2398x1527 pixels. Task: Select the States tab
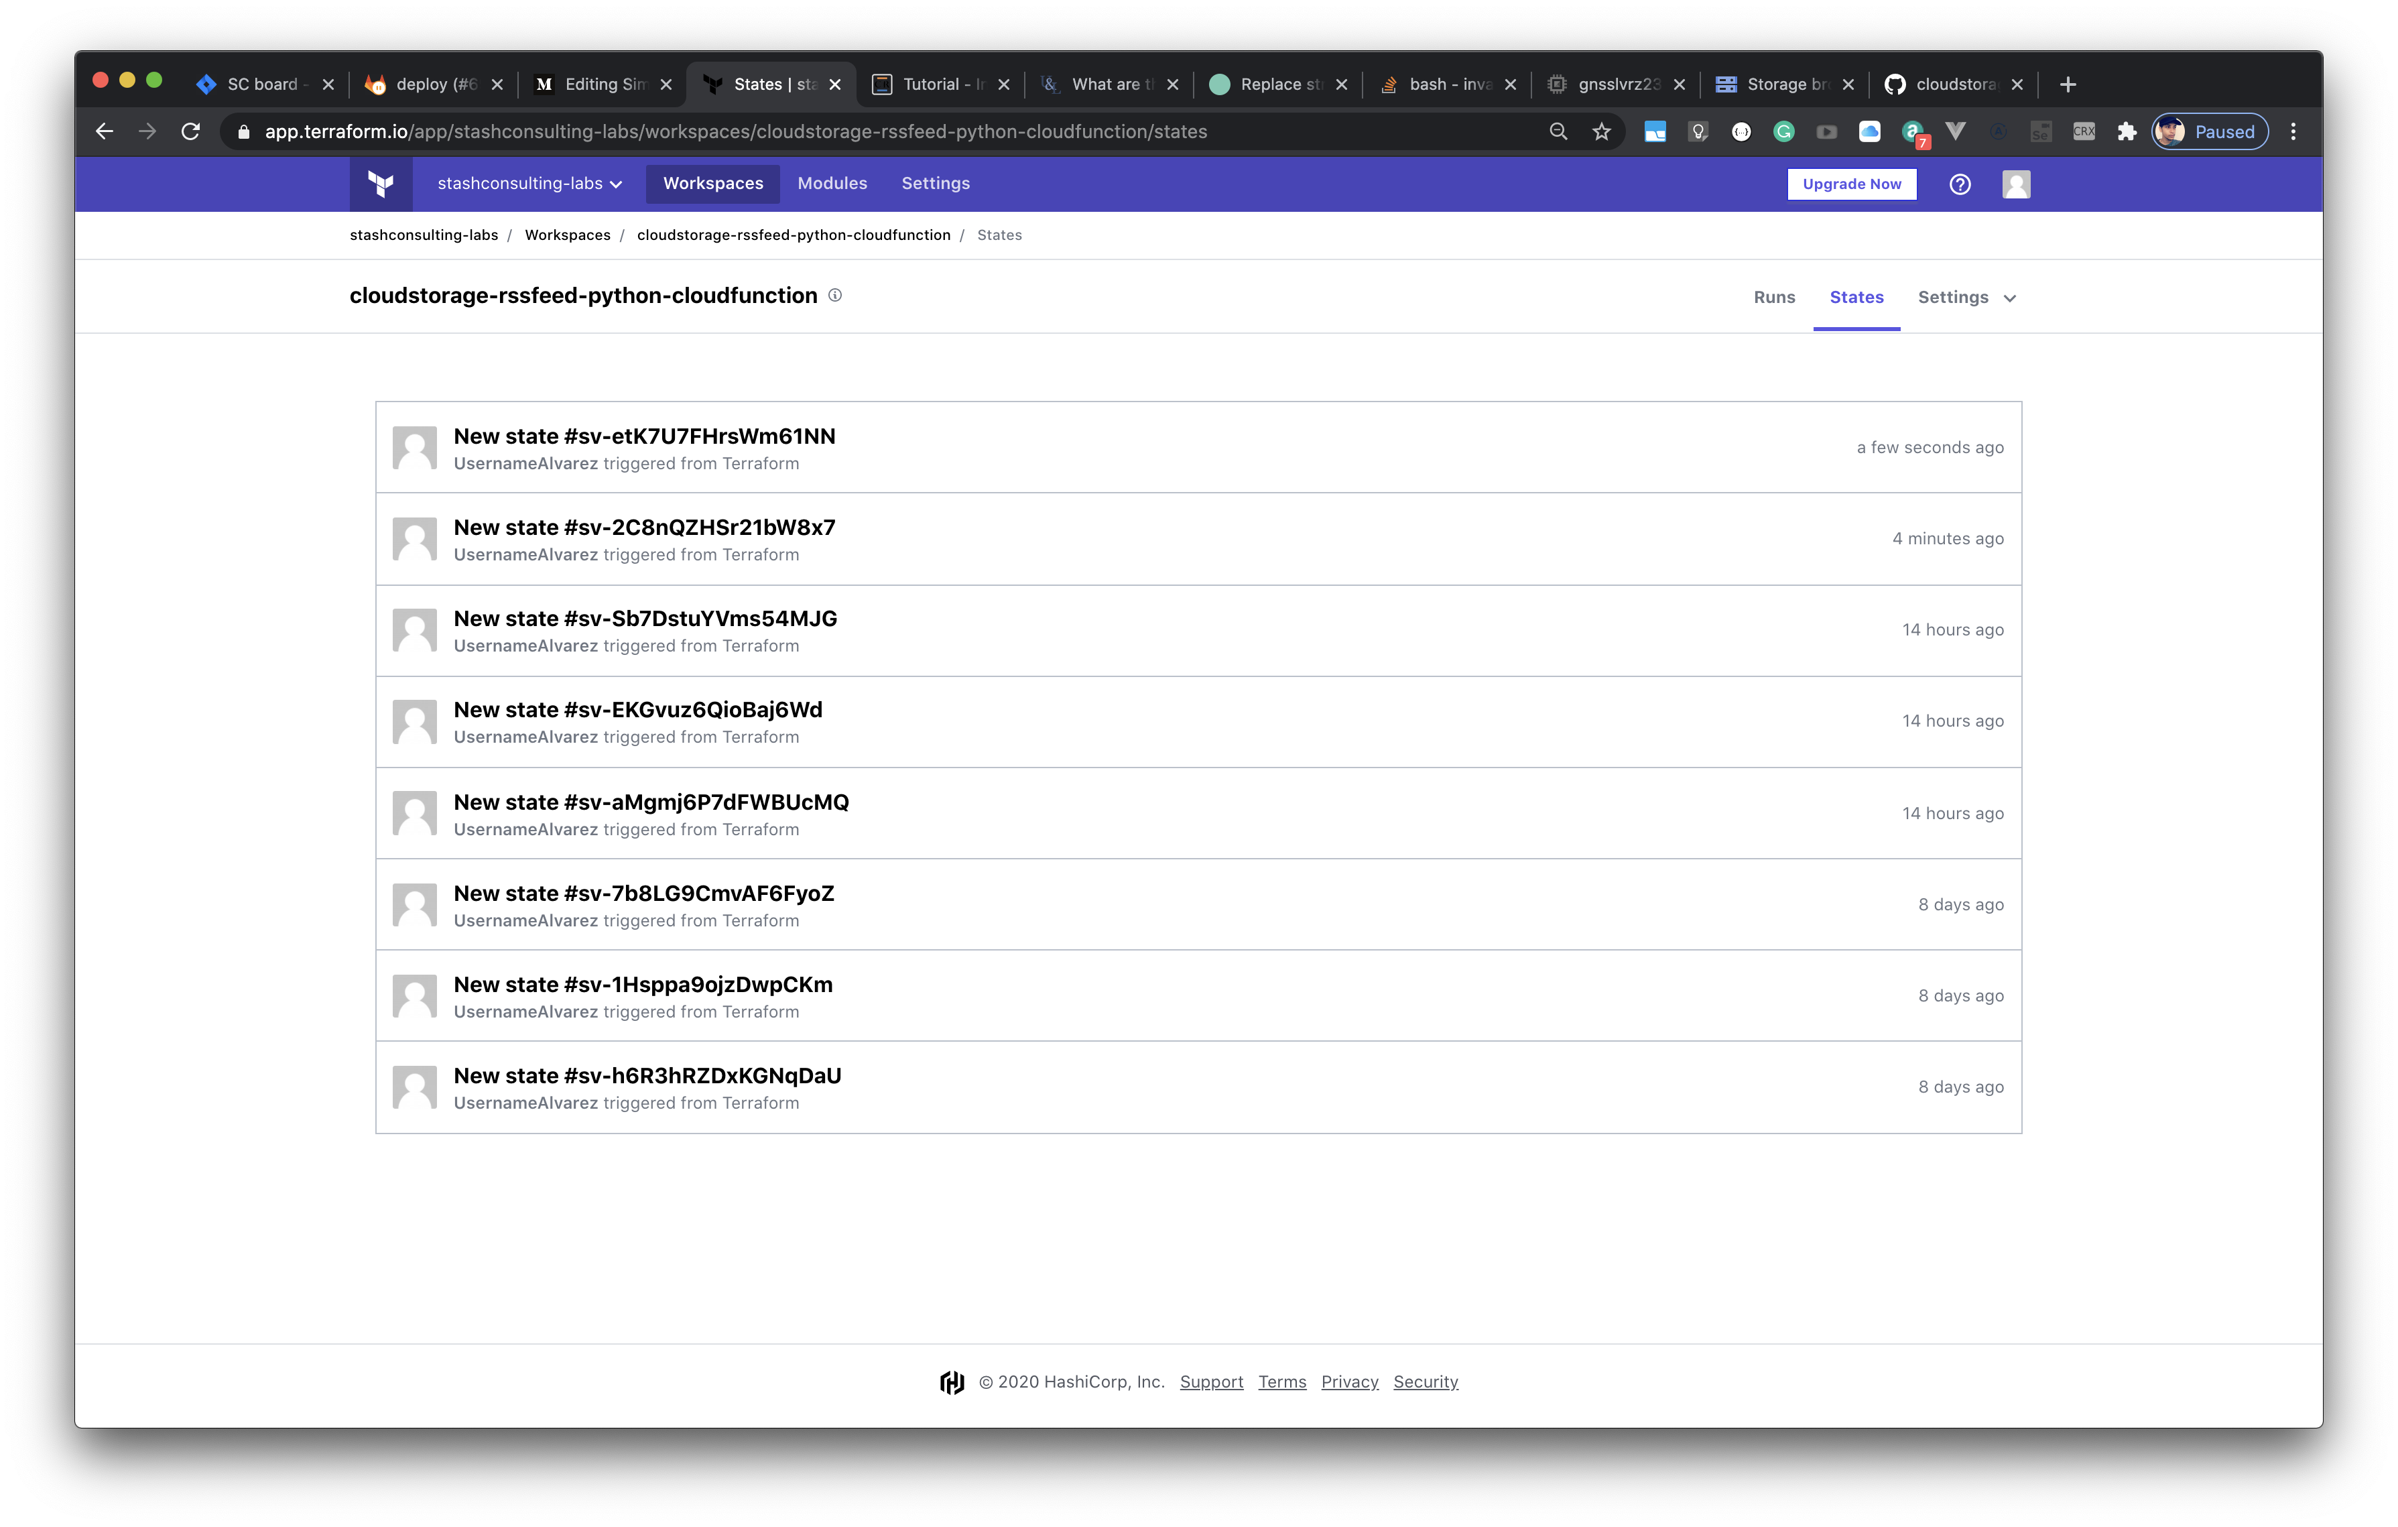(1856, 297)
